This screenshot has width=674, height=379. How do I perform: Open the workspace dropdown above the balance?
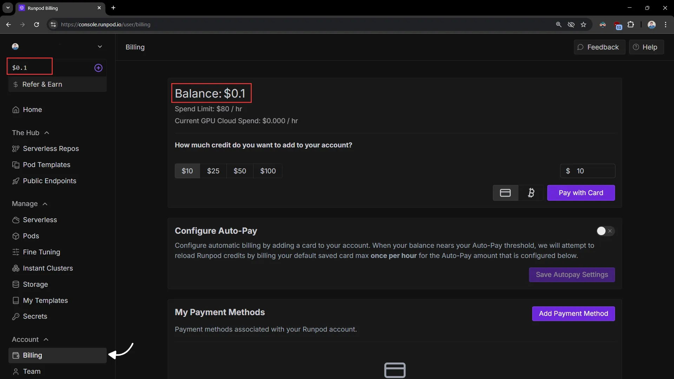click(x=100, y=46)
